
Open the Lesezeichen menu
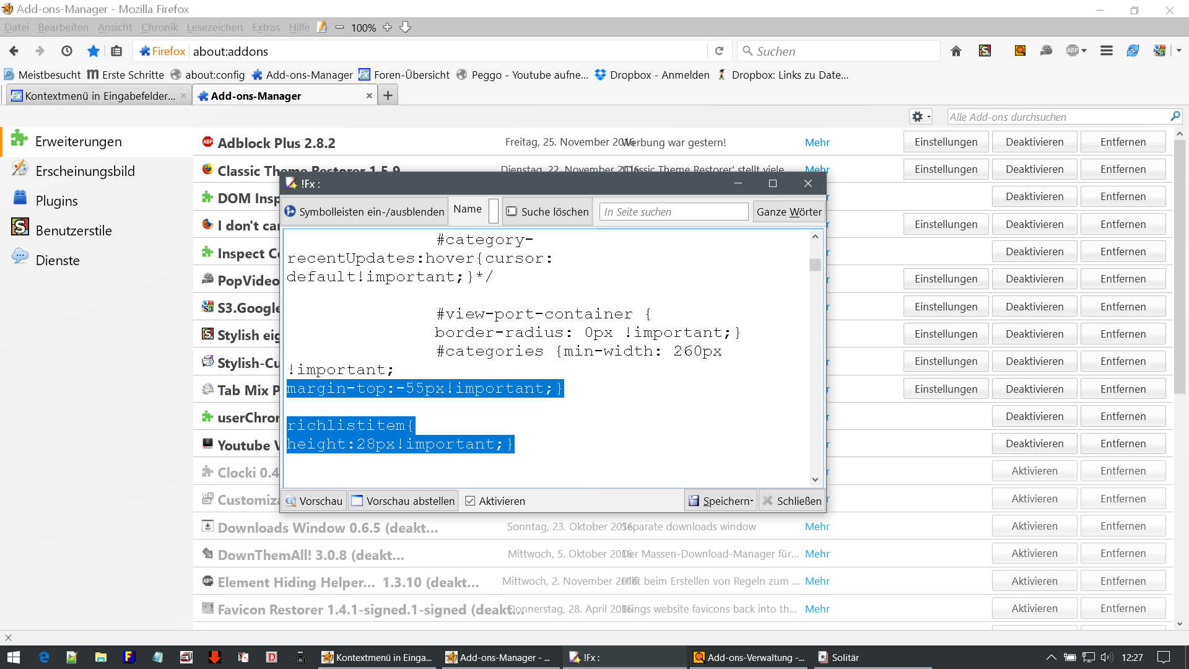click(214, 27)
